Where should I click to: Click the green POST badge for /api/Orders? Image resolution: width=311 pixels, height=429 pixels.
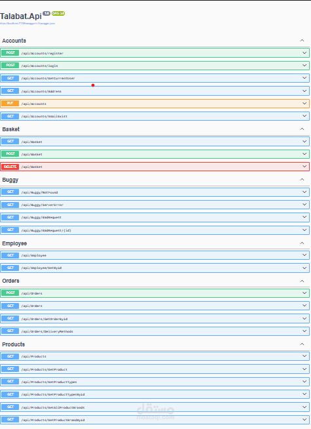click(x=10, y=293)
